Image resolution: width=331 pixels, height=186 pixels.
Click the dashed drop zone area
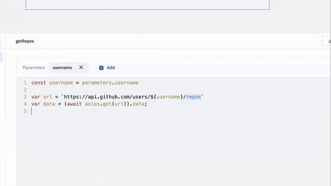[147, 5]
